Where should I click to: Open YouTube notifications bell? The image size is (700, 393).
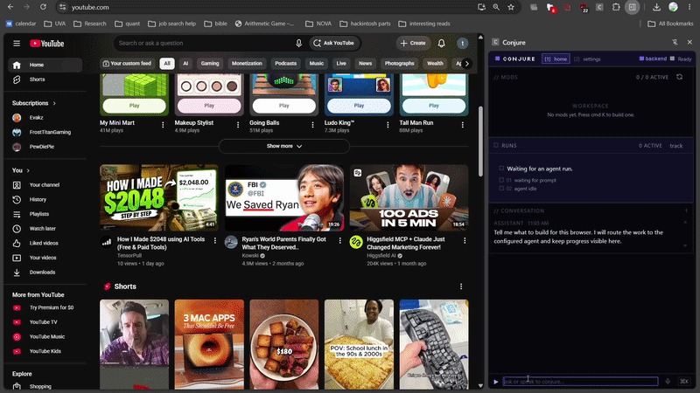(x=441, y=43)
